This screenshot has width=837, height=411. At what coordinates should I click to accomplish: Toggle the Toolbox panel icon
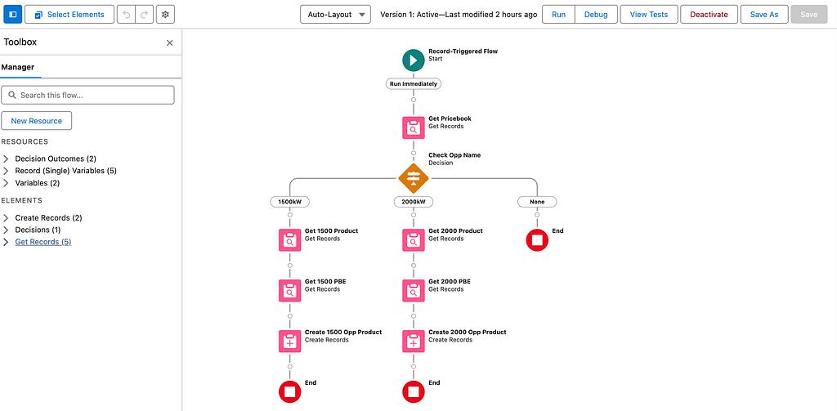point(12,15)
